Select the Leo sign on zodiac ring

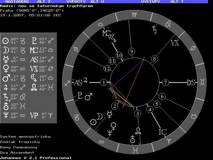169,24
